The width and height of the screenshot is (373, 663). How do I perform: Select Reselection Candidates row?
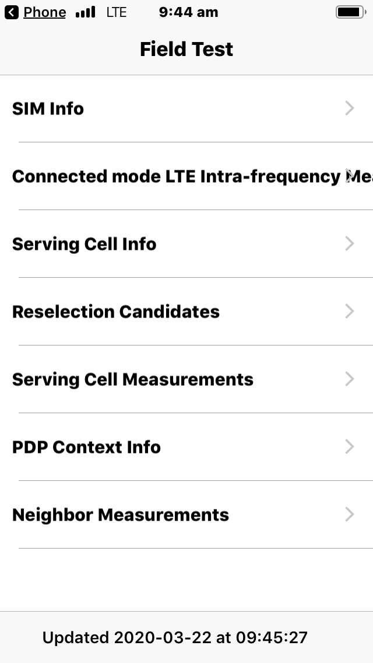tap(116, 312)
